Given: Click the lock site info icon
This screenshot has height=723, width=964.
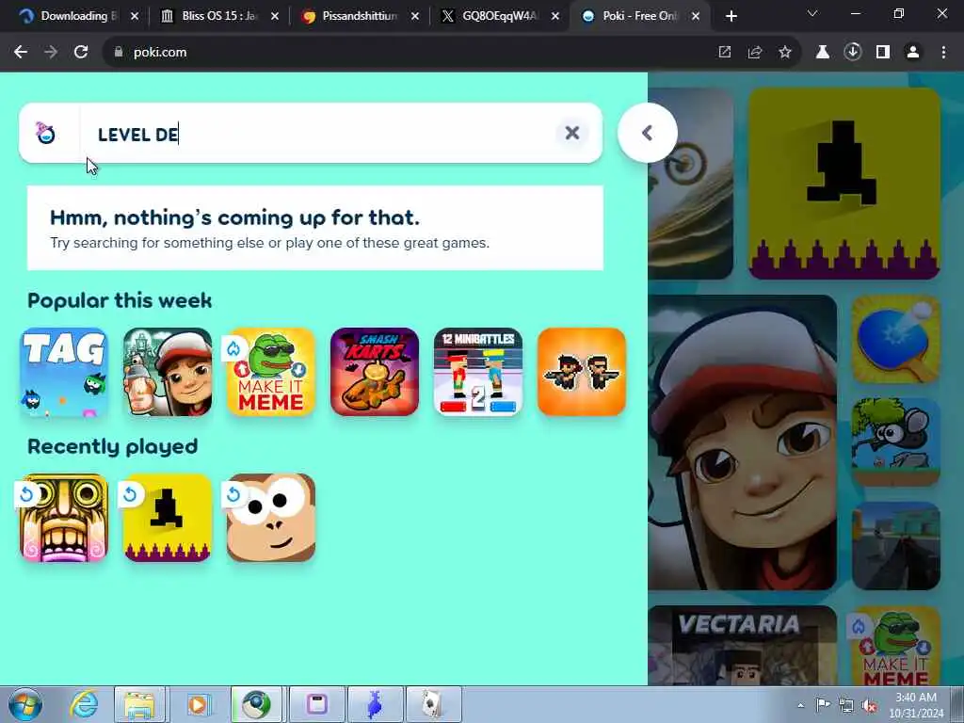Looking at the screenshot, I should pos(119,53).
